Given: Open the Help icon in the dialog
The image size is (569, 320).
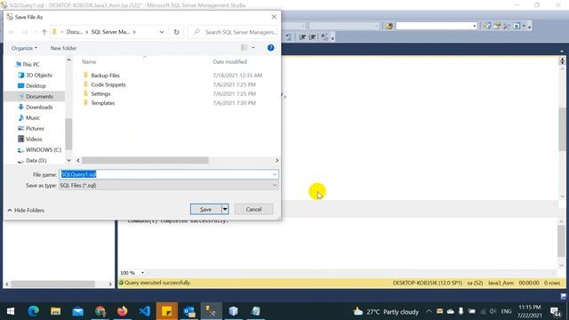Looking at the screenshot, I should click(270, 48).
